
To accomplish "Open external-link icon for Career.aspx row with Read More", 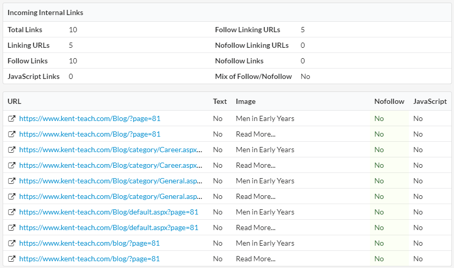I will tap(11, 166).
